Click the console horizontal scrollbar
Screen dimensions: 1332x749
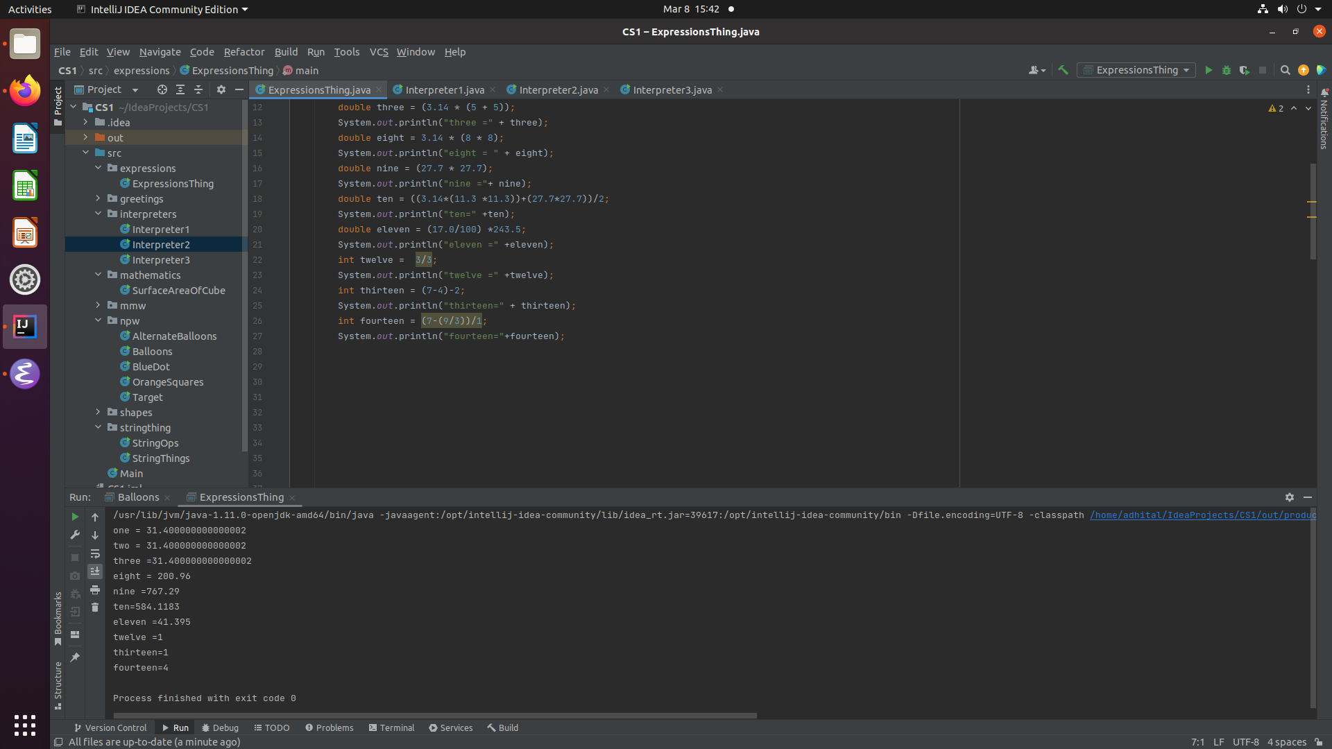[434, 715]
